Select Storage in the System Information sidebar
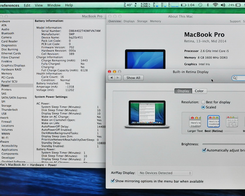Viewport: 245px width, 196px height. tap(6, 106)
